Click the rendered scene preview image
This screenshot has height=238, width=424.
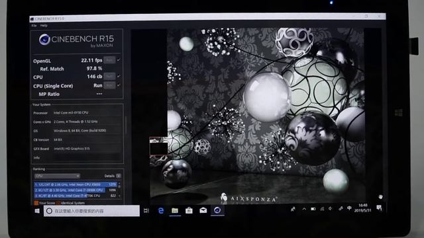pyautogui.click(x=257, y=116)
